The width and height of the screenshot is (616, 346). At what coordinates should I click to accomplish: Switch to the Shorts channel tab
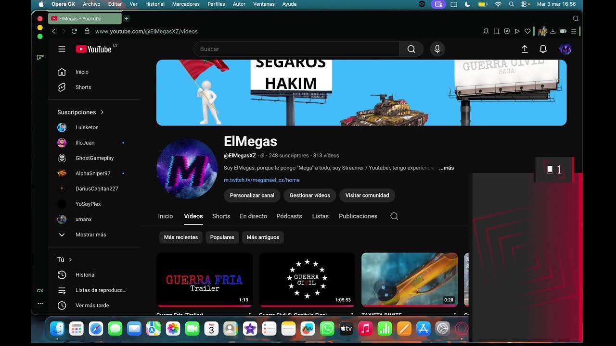221,216
